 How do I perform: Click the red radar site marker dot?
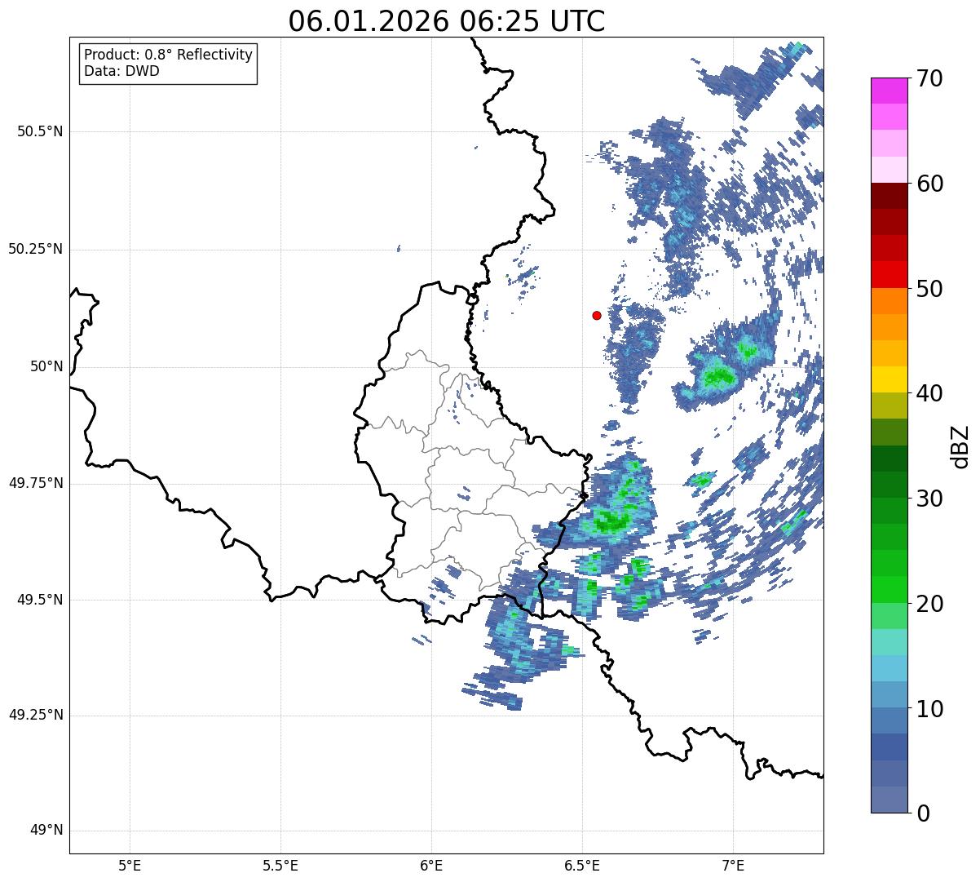pyautogui.click(x=597, y=315)
